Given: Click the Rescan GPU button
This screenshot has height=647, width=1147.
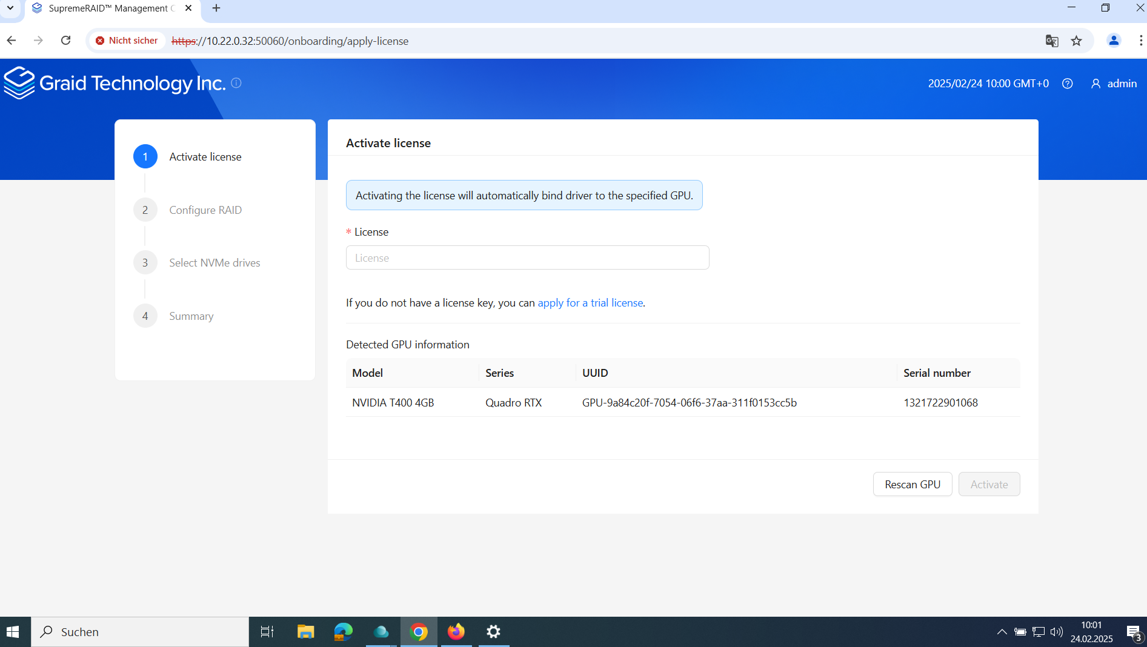Looking at the screenshot, I should tap(913, 484).
